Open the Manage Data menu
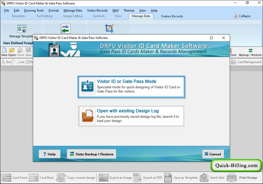The height and width of the screenshot is (184, 263). pyautogui.click(x=73, y=11)
